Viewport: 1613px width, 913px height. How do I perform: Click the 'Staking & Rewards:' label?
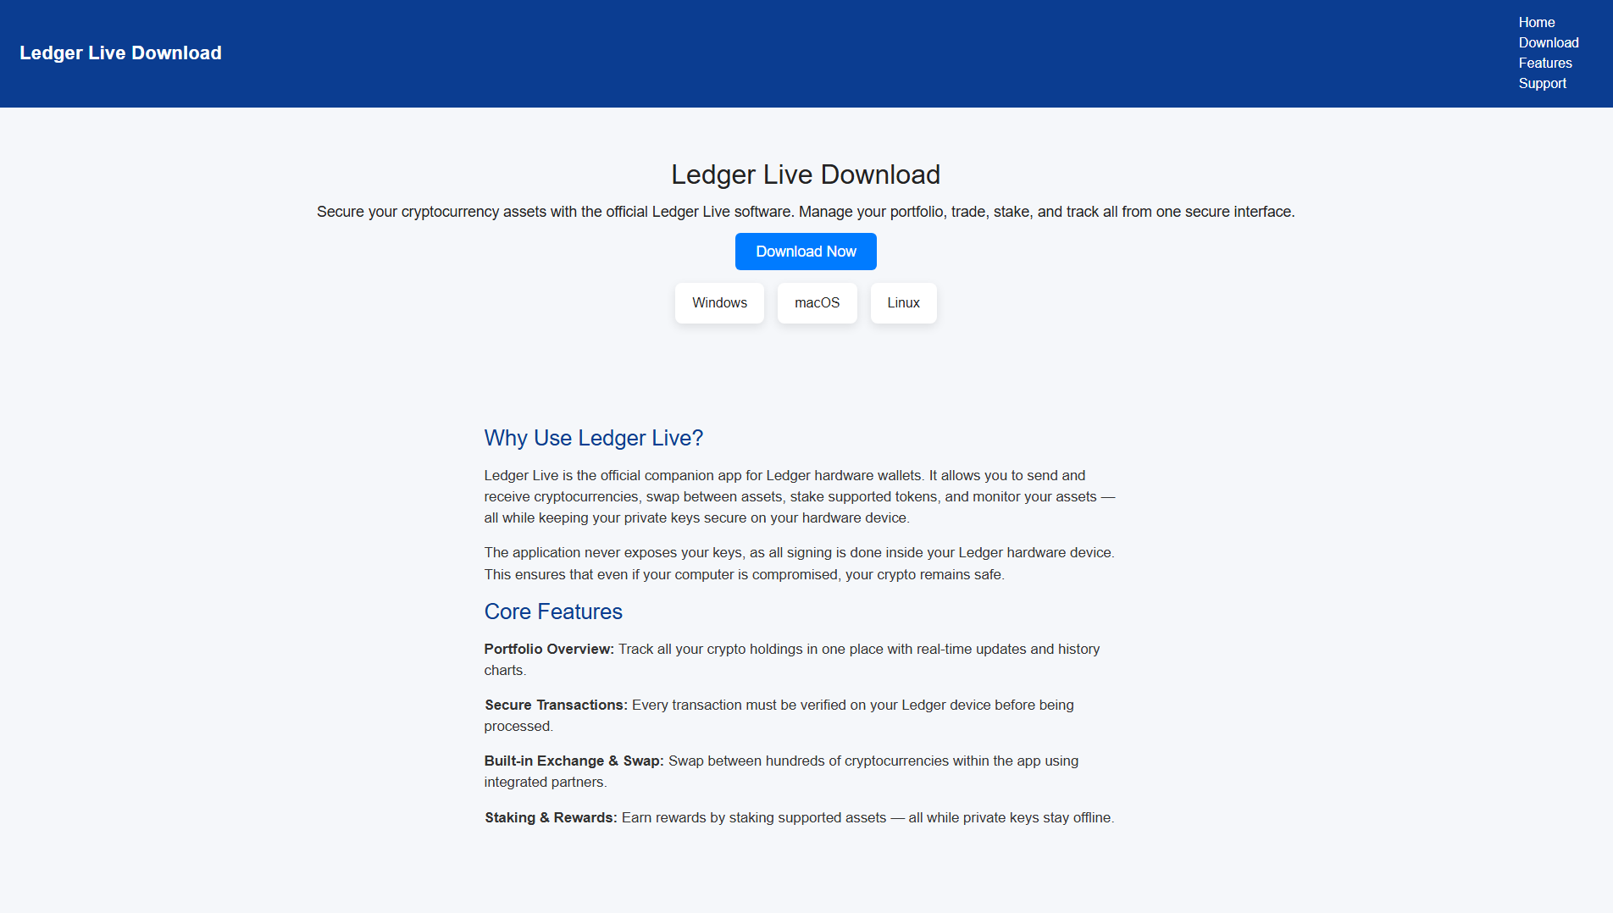551,817
